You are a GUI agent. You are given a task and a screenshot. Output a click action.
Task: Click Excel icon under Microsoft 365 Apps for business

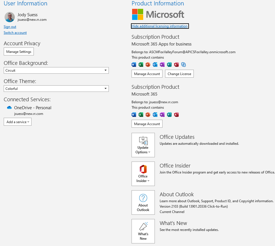(141, 65)
